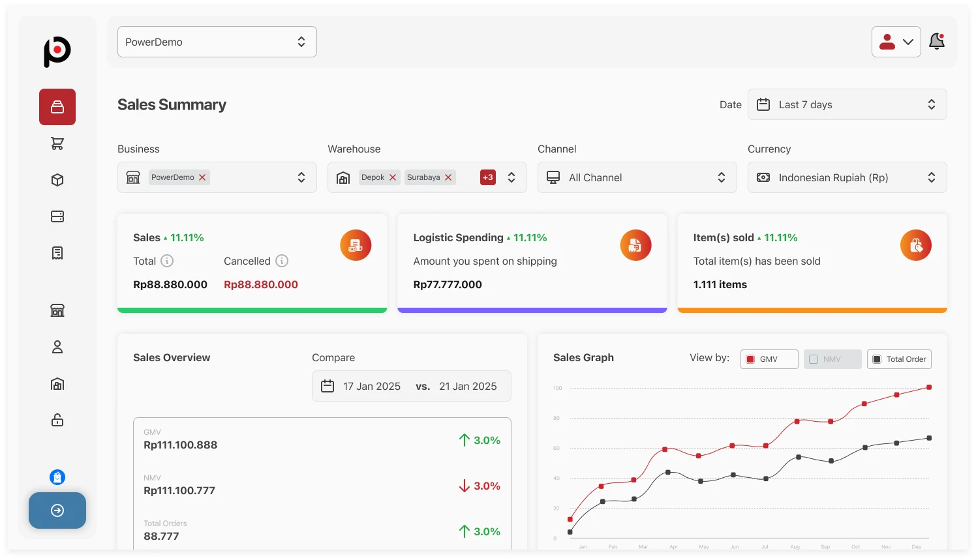976x560 pixels.
Task: Open the server storage sidebar menu item
Action: pos(57,216)
